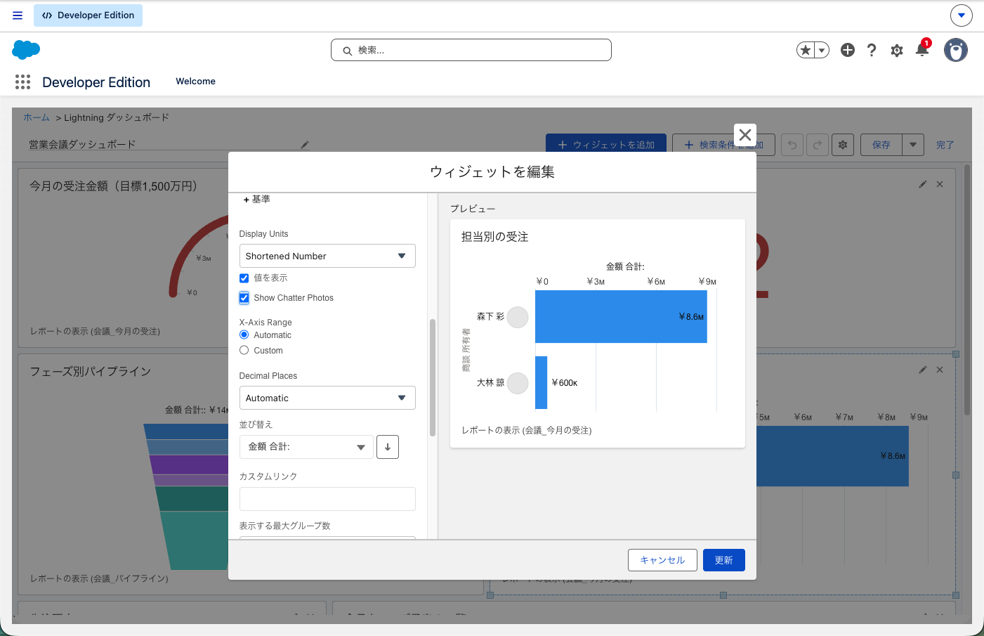Click the キャンセル button
The image size is (984, 636).
tap(662, 560)
